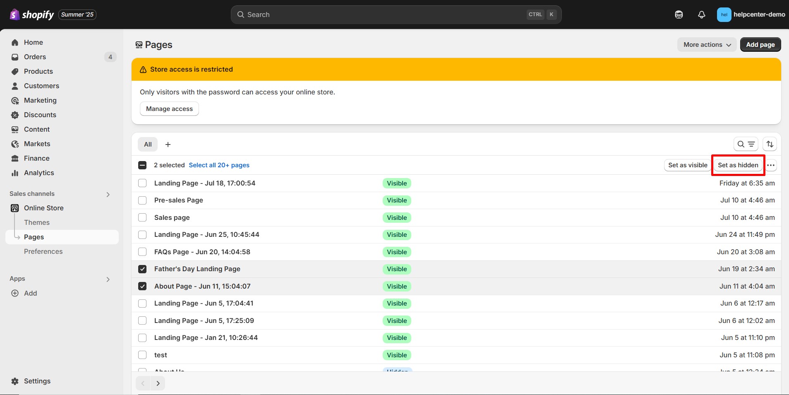This screenshot has height=395, width=789.
Task: Click the plus icon to add view
Action: point(168,145)
